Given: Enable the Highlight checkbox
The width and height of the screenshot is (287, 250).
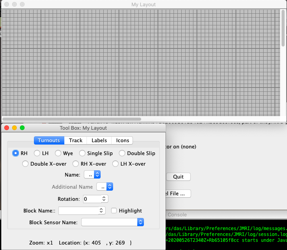Looking at the screenshot, I should click(x=114, y=211).
